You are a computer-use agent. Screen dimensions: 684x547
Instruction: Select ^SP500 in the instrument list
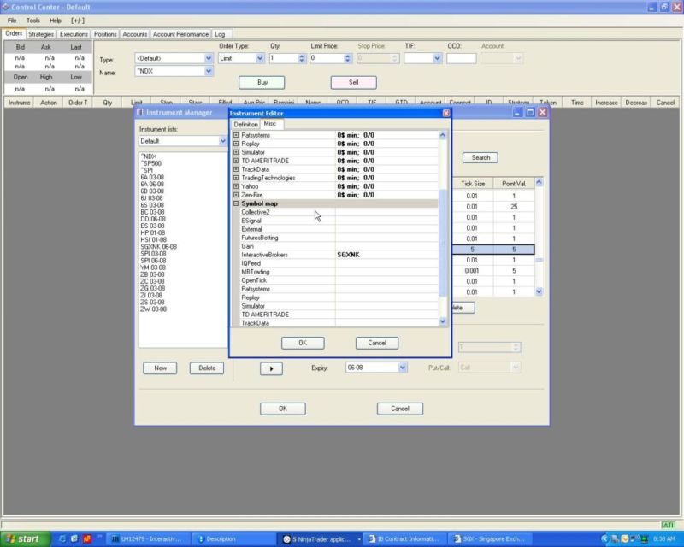coord(151,163)
